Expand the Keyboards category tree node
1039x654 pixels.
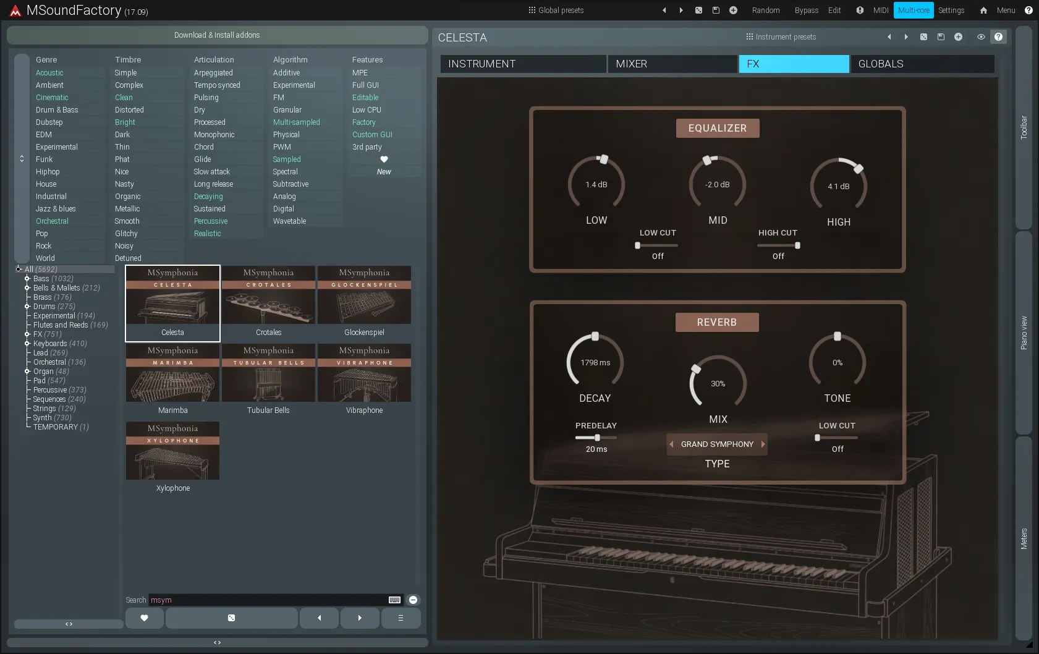click(x=27, y=344)
